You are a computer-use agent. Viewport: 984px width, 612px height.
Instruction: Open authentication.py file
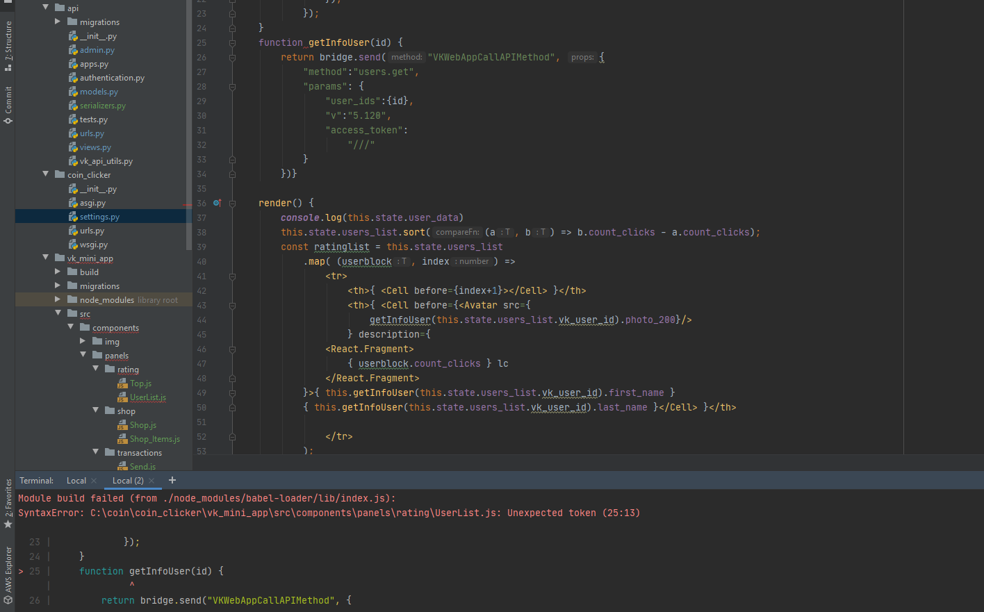[112, 78]
